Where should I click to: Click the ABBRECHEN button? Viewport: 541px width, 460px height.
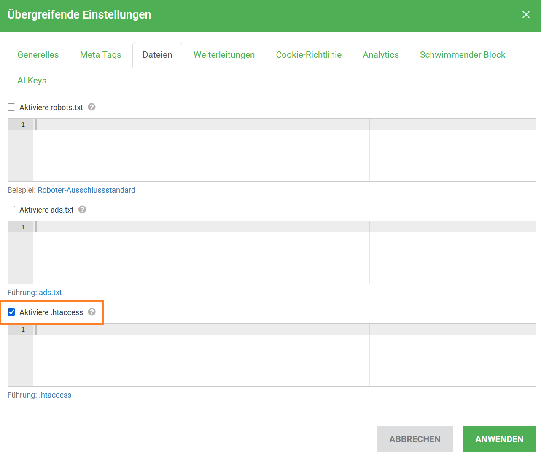[x=414, y=439]
